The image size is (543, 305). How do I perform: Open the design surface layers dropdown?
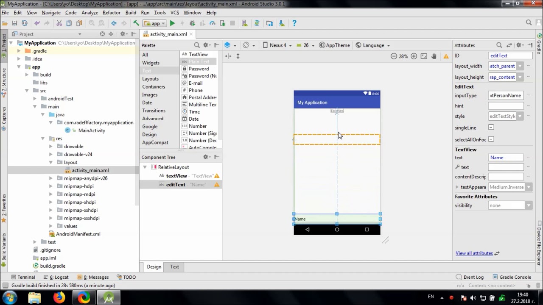(231, 45)
